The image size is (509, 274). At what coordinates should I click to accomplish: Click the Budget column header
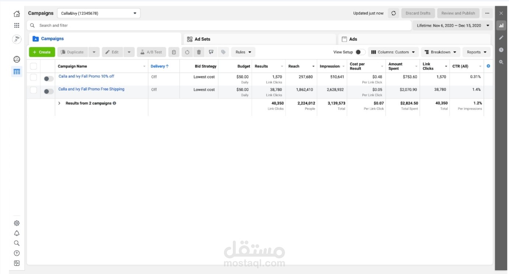click(244, 66)
